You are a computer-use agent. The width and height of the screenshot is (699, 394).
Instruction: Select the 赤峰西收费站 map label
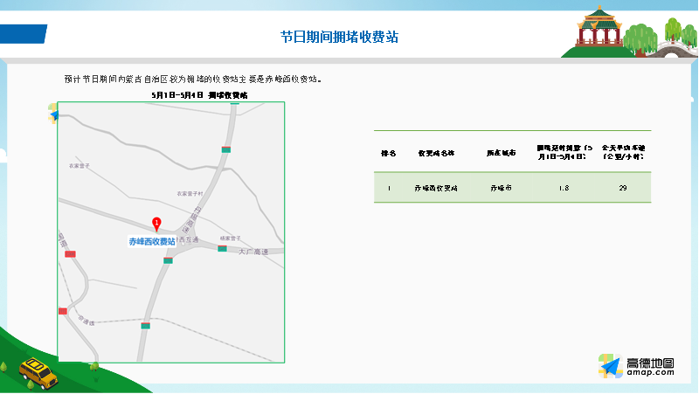[x=152, y=241]
